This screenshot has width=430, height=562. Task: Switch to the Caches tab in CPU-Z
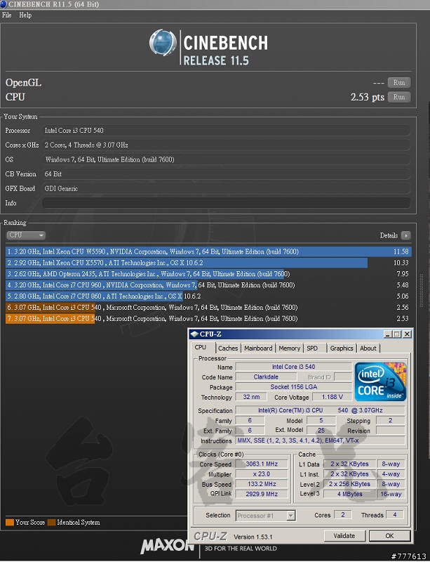point(228,348)
